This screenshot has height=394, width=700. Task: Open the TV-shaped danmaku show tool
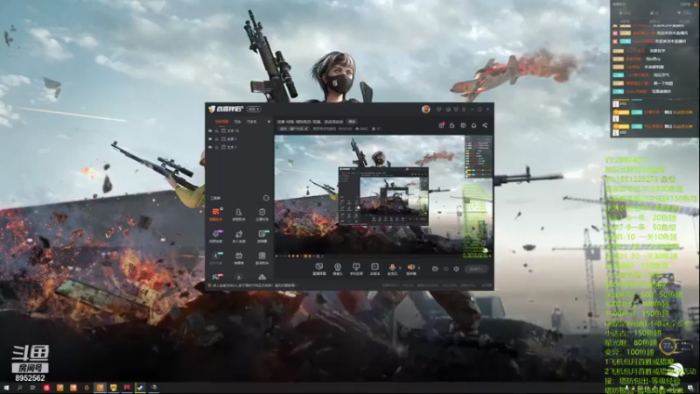239,257
